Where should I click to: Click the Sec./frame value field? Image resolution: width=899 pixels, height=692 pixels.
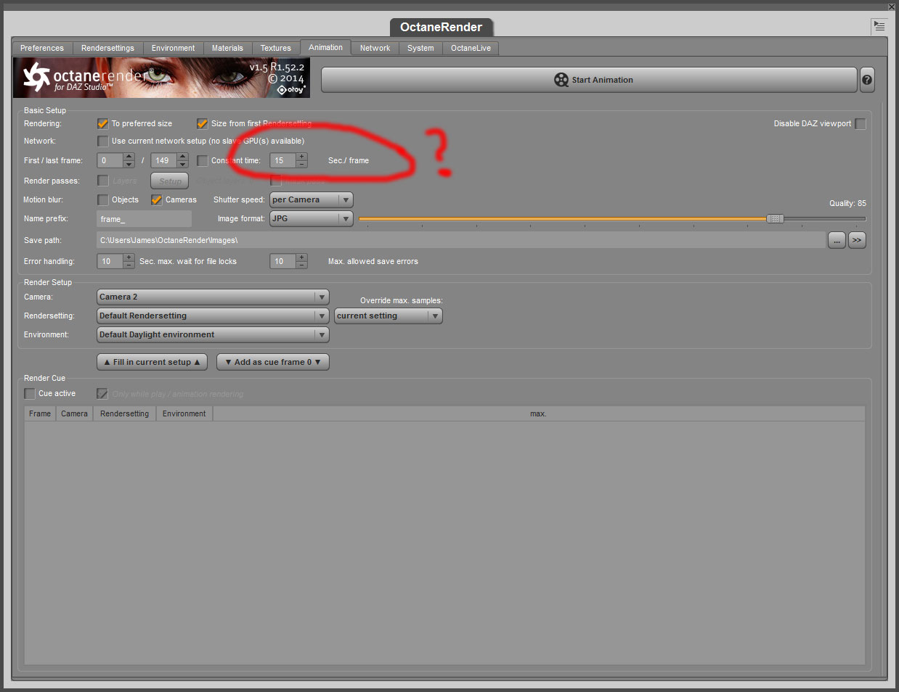click(283, 160)
